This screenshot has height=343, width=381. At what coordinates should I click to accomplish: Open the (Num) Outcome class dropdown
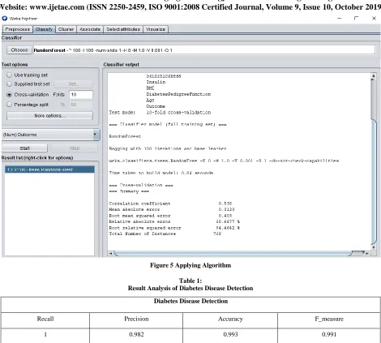click(x=51, y=135)
